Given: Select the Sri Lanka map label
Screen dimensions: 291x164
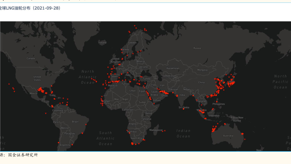Looking at the screenshot, I should (184, 107).
